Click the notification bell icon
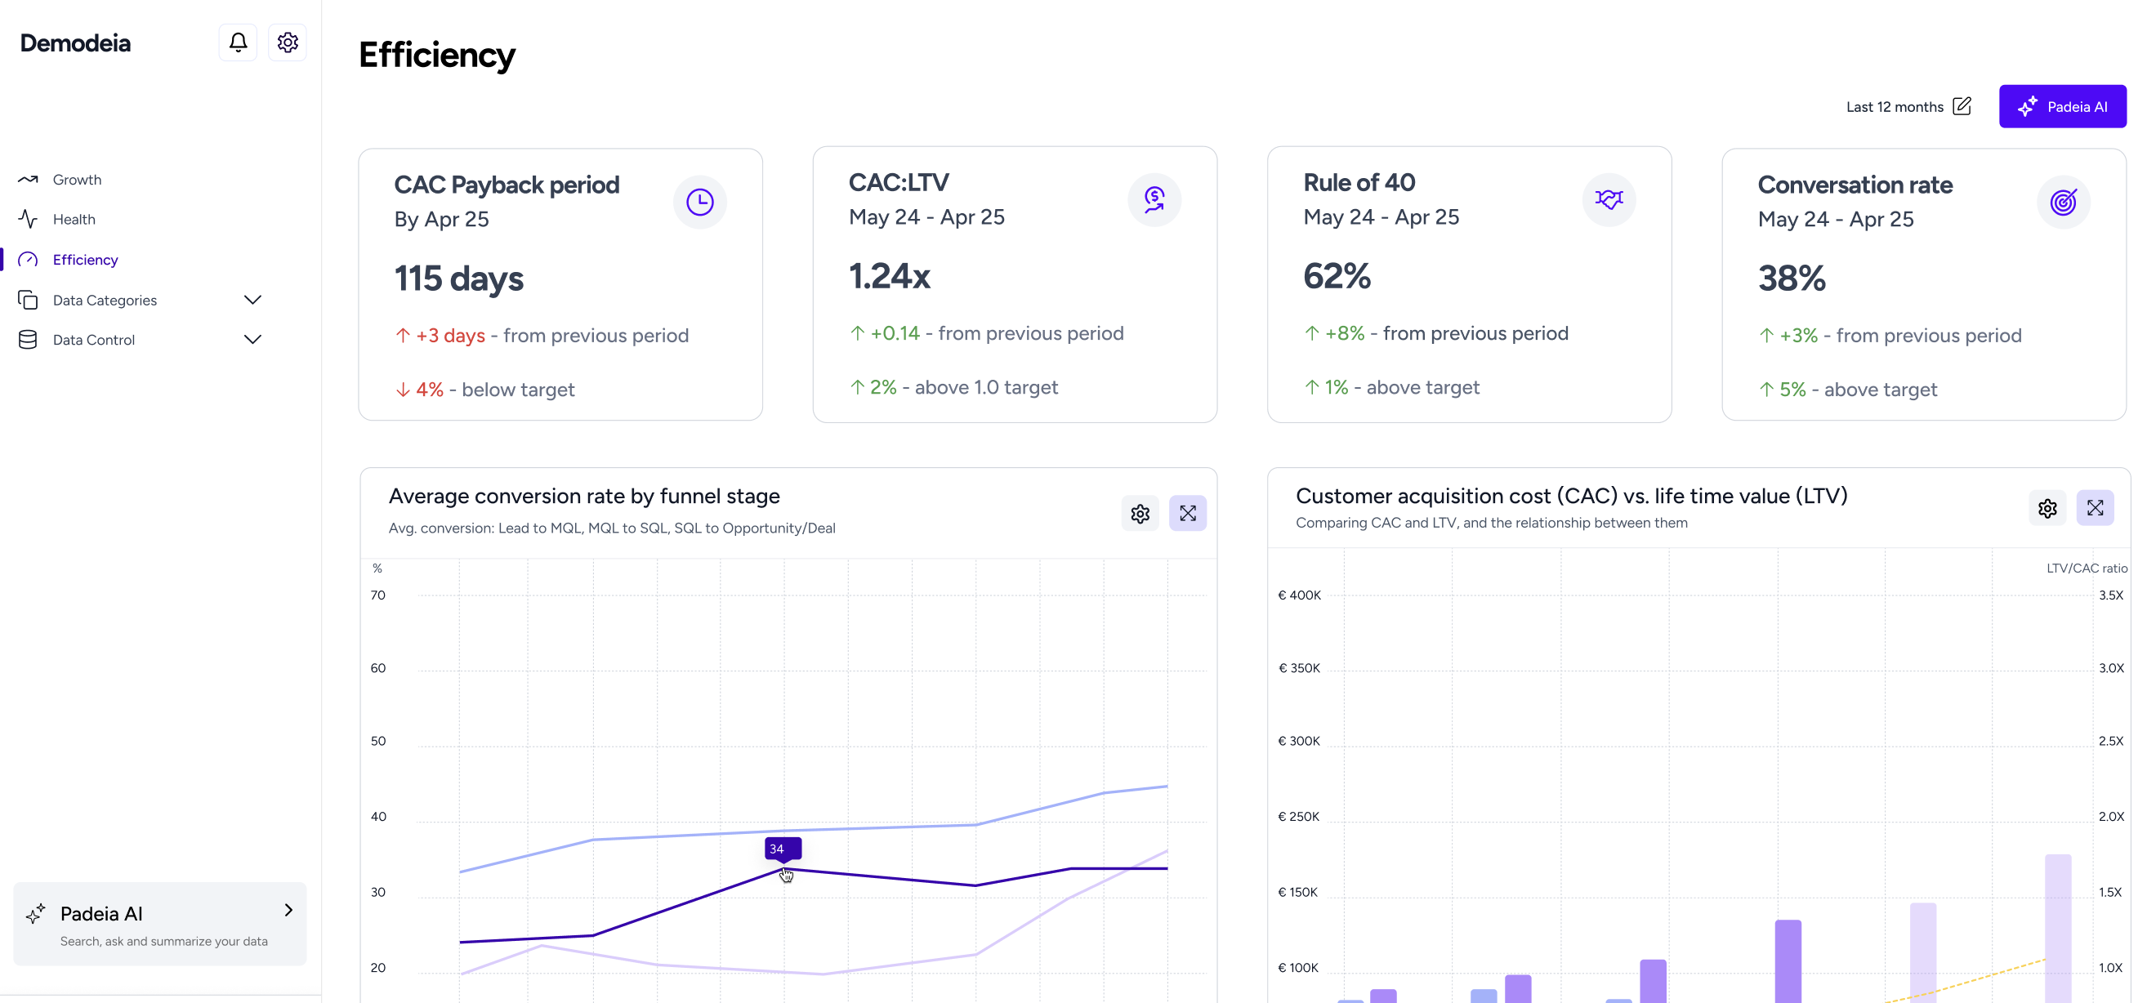This screenshot has height=1003, width=2147. 237,42
